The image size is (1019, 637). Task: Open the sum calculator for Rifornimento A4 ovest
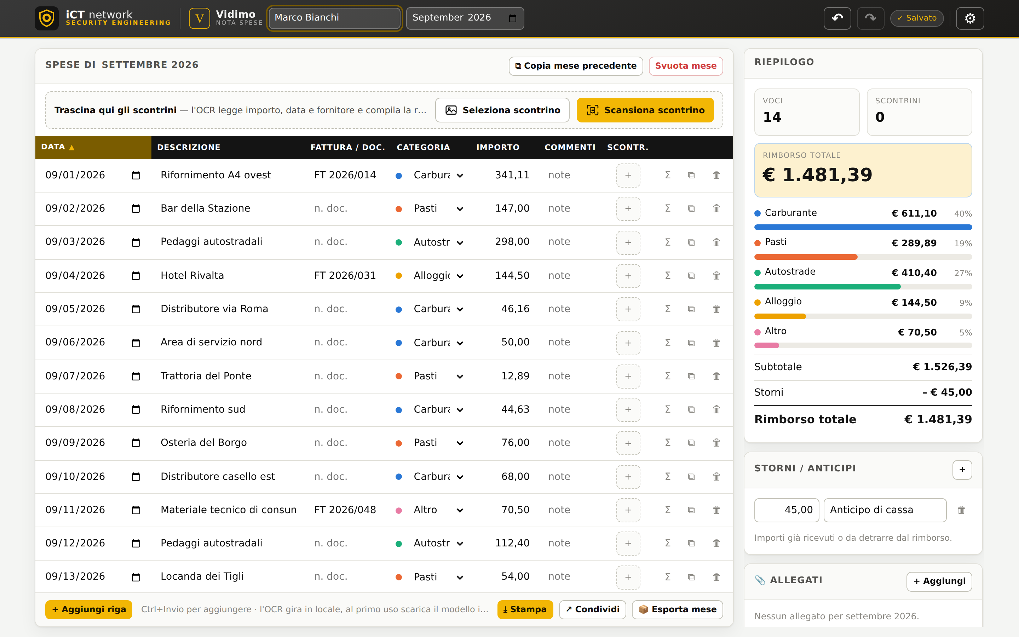[x=667, y=175]
